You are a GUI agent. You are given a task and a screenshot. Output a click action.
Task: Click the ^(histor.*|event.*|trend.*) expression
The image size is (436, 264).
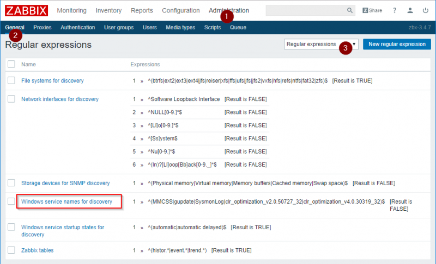pos(178,250)
